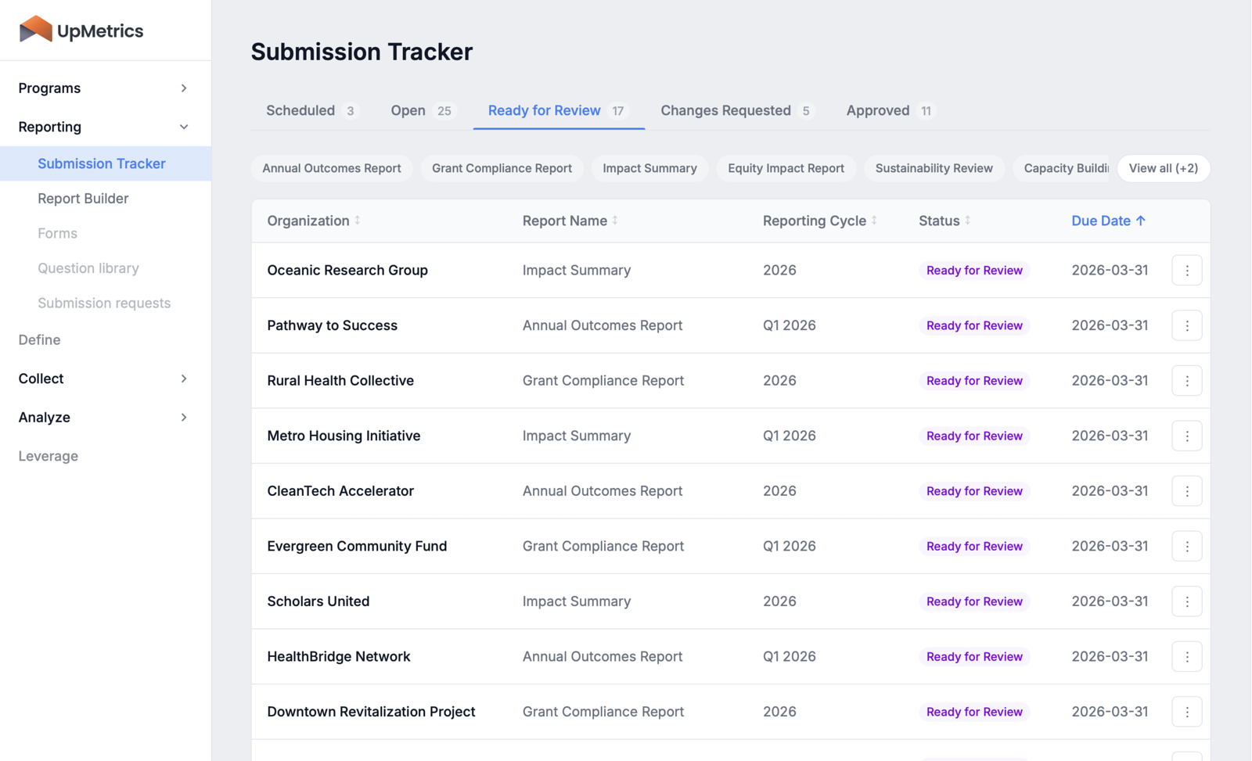The height and width of the screenshot is (761, 1252).
Task: Click the sort icon beside Organization
Action: click(x=358, y=221)
